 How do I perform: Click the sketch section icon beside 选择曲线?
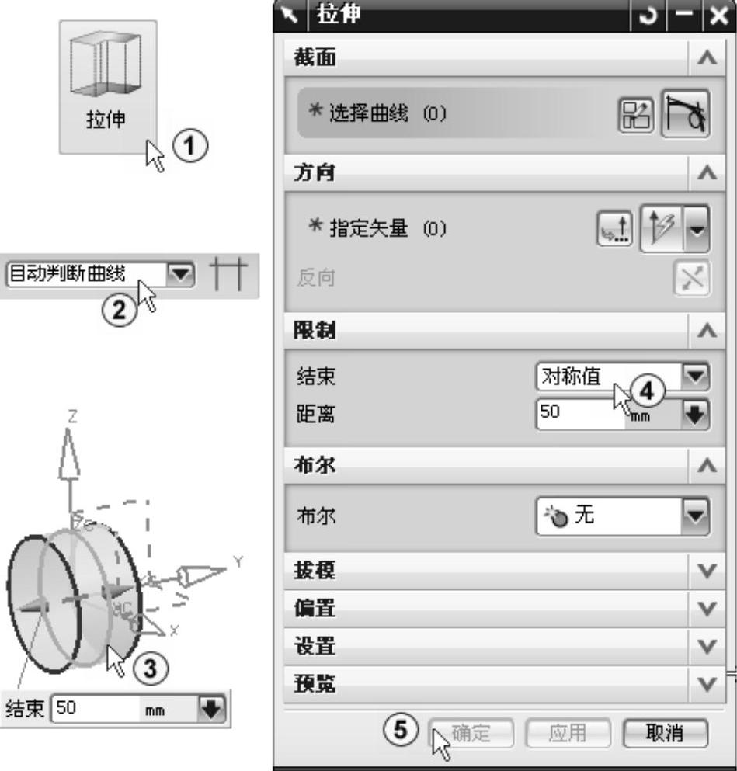tap(636, 115)
